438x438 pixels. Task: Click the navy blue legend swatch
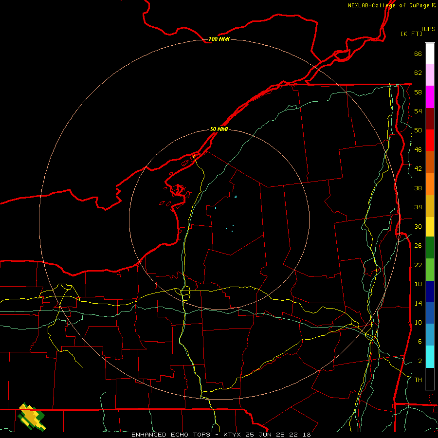pyautogui.click(x=430, y=292)
